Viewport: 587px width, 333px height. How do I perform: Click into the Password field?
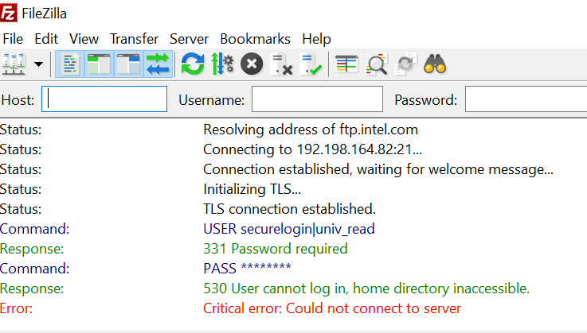(526, 99)
